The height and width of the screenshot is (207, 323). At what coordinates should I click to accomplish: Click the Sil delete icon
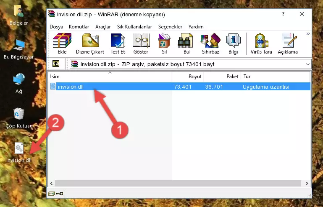tap(164, 43)
